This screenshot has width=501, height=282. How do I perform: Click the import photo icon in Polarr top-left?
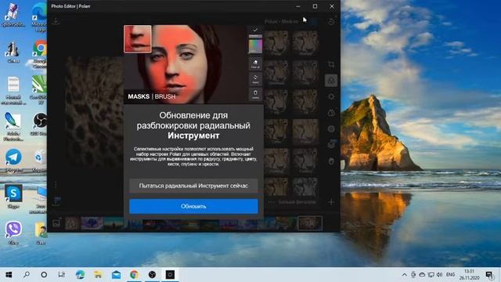coord(56,21)
